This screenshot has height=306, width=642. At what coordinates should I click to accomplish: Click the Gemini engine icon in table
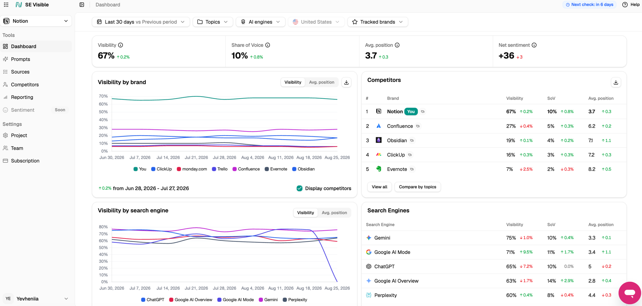pos(369,238)
